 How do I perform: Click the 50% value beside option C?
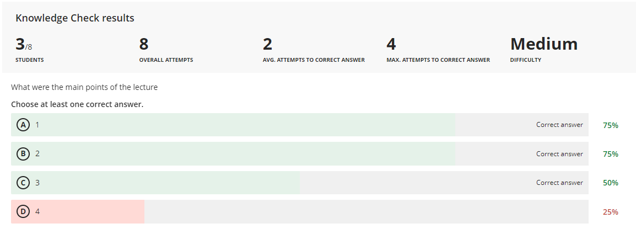click(610, 183)
